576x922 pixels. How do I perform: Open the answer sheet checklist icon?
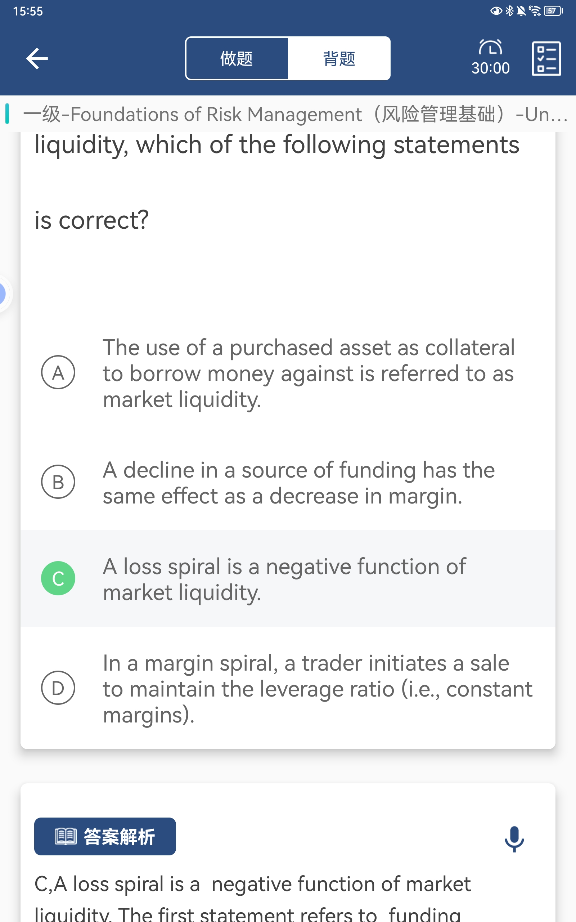tap(546, 59)
